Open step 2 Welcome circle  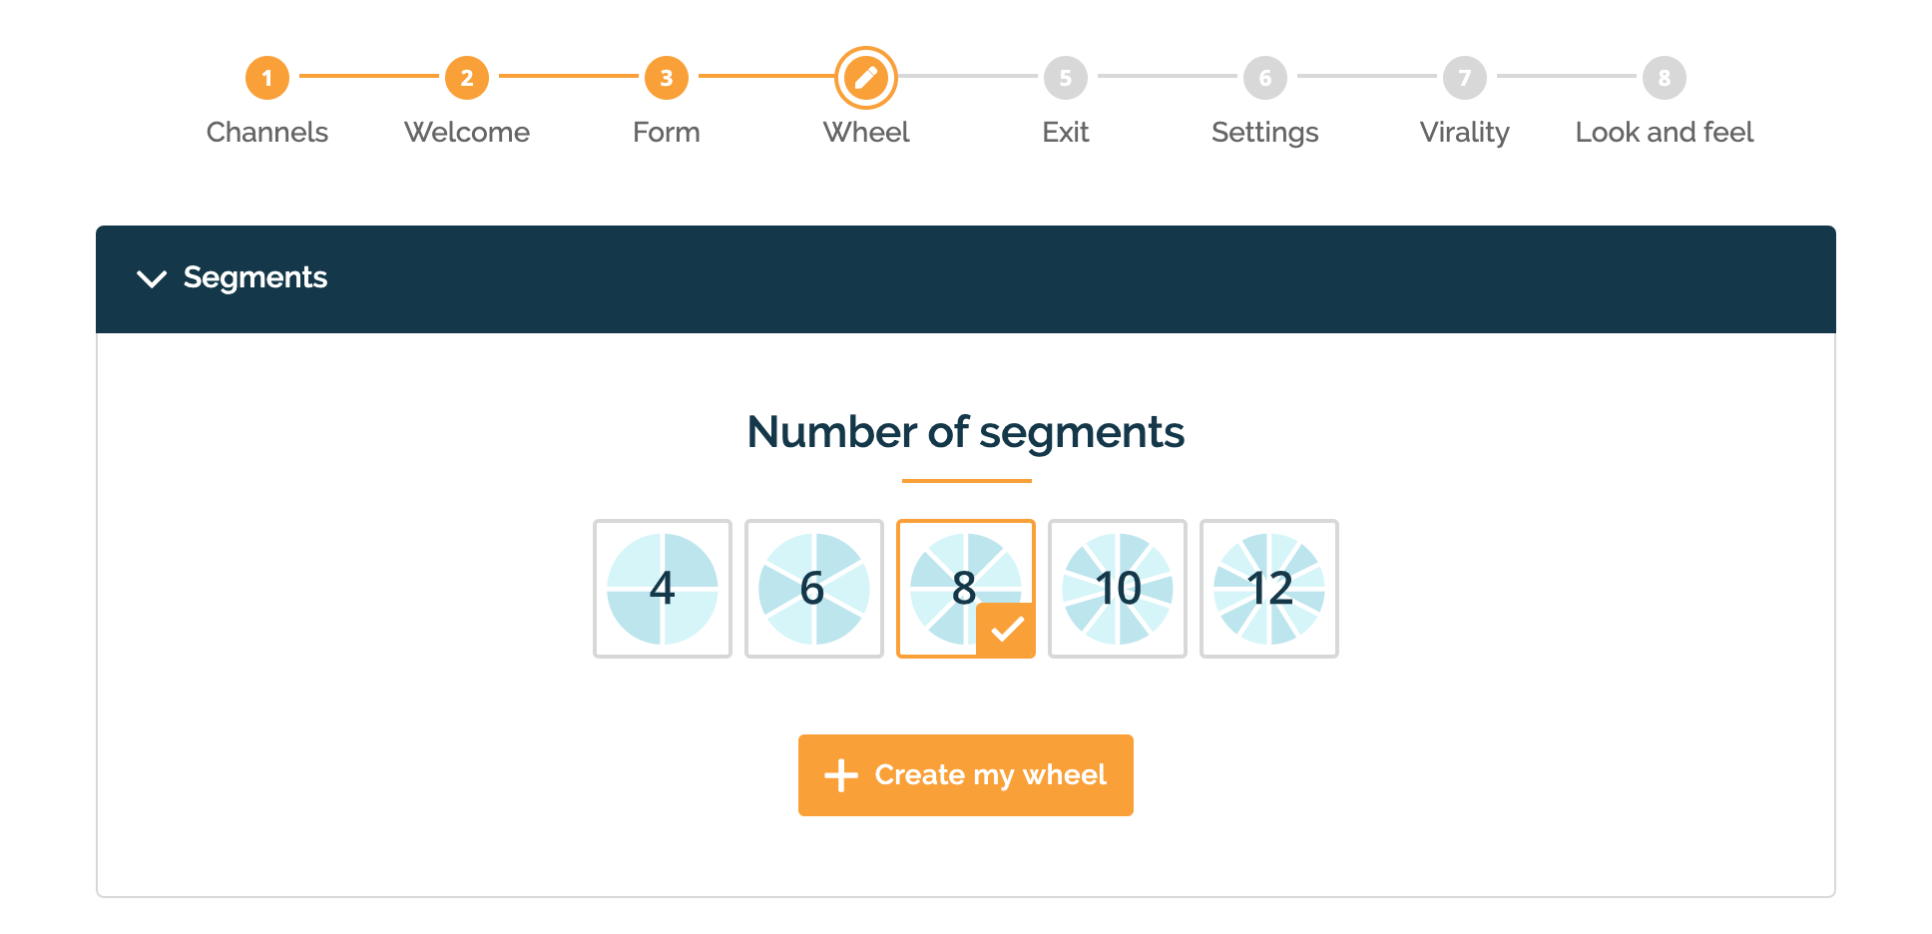467,78
